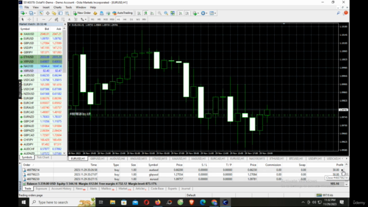
Task: Switch timeframe to M30
Action: [x=112, y=19]
